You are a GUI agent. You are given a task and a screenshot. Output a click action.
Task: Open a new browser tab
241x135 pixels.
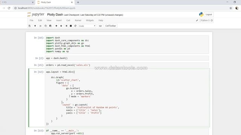pos(78,2)
